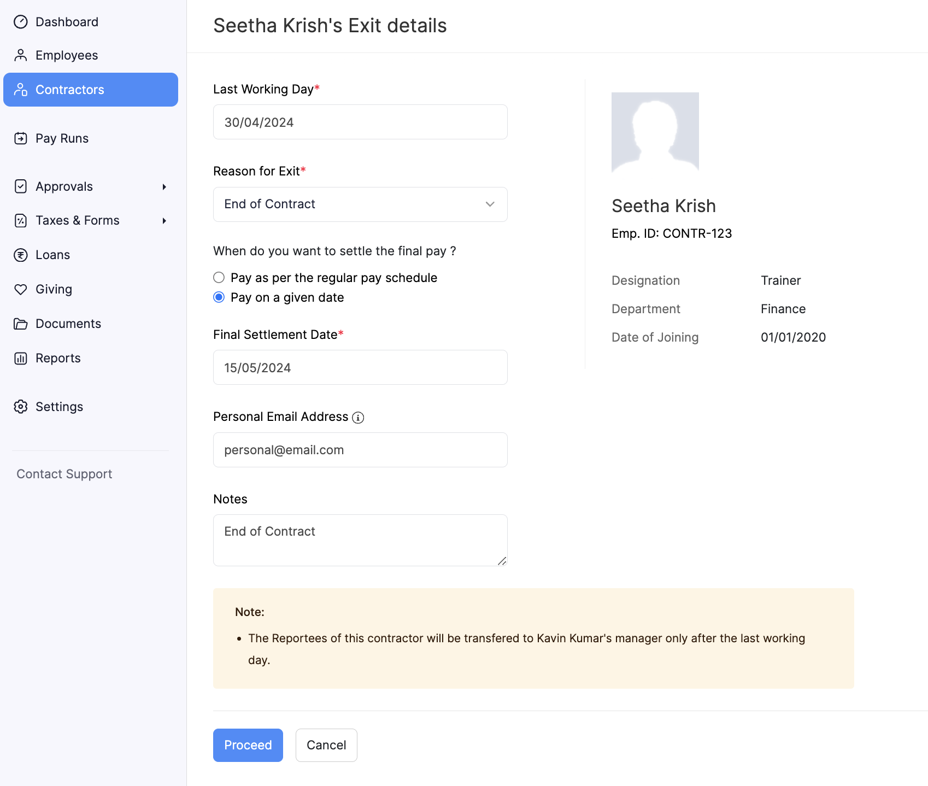928x786 pixels.
Task: Click inside the Notes text area
Action: pyautogui.click(x=360, y=539)
